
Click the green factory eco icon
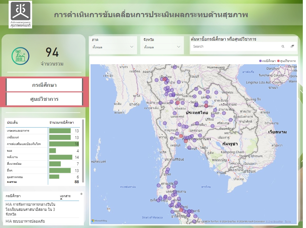coord(20,56)
